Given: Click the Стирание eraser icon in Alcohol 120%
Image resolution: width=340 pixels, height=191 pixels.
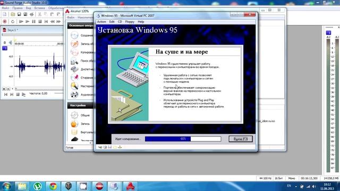Looking at the screenshot, I should pyautogui.click(x=74, y=77).
